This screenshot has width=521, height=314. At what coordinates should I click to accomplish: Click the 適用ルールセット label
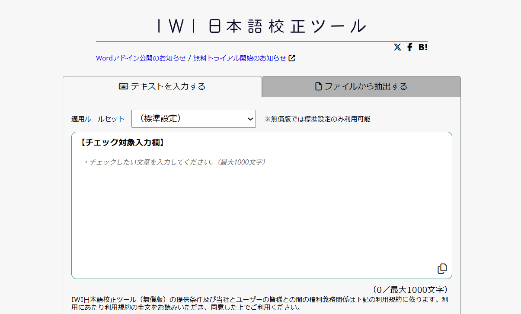(98, 119)
